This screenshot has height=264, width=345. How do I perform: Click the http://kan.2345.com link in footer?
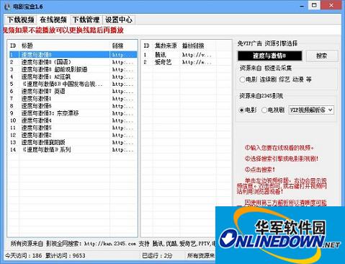pos(110,243)
